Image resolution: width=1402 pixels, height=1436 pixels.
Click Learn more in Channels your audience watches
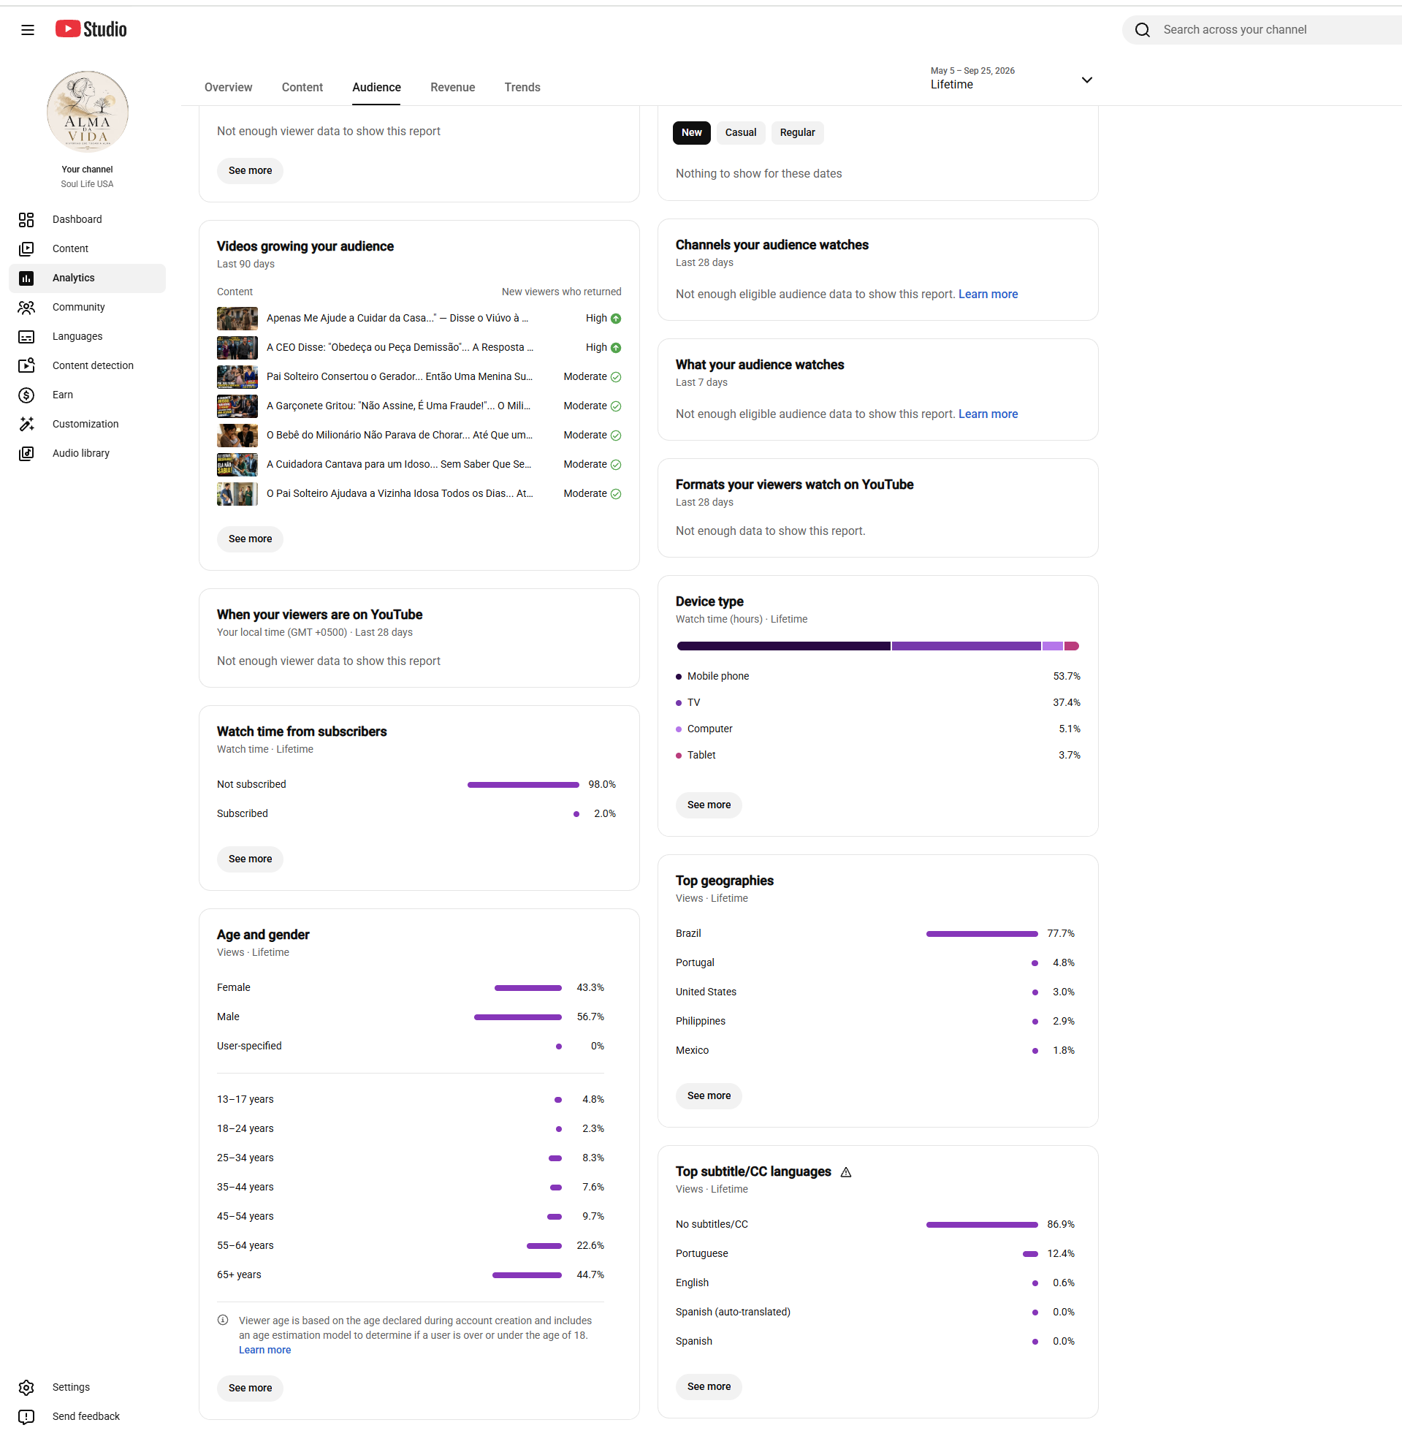click(988, 295)
